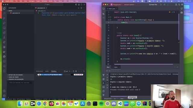Expand ESTRUTURA DO CÓDIGO section
The width and height of the screenshot is (193, 108).
point(20,75)
